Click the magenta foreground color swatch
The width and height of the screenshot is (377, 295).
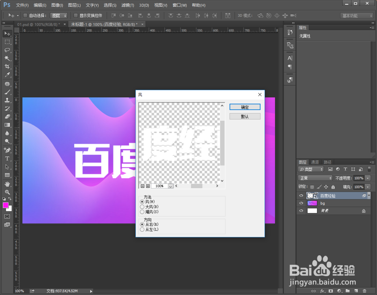tap(6, 205)
